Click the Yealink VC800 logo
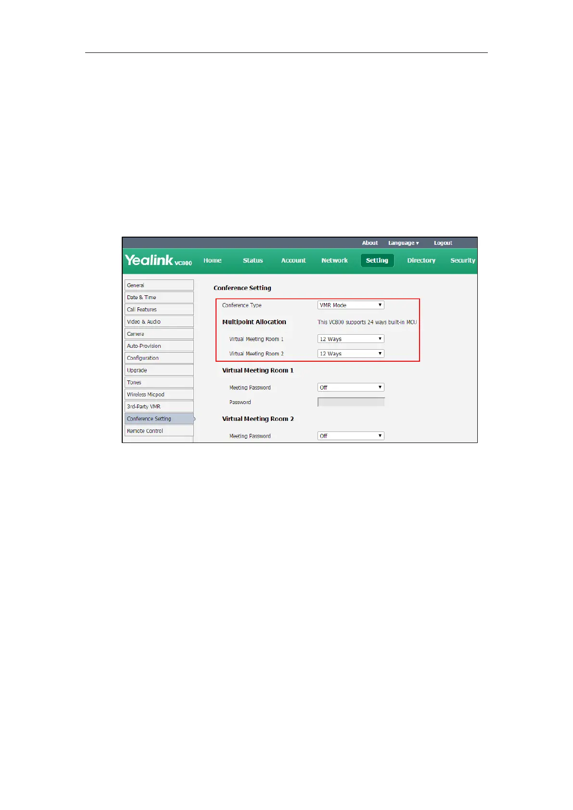The width and height of the screenshot is (573, 810). pos(158,260)
